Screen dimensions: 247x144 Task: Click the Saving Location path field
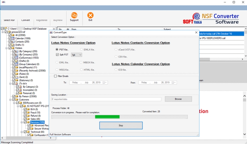[106, 99]
